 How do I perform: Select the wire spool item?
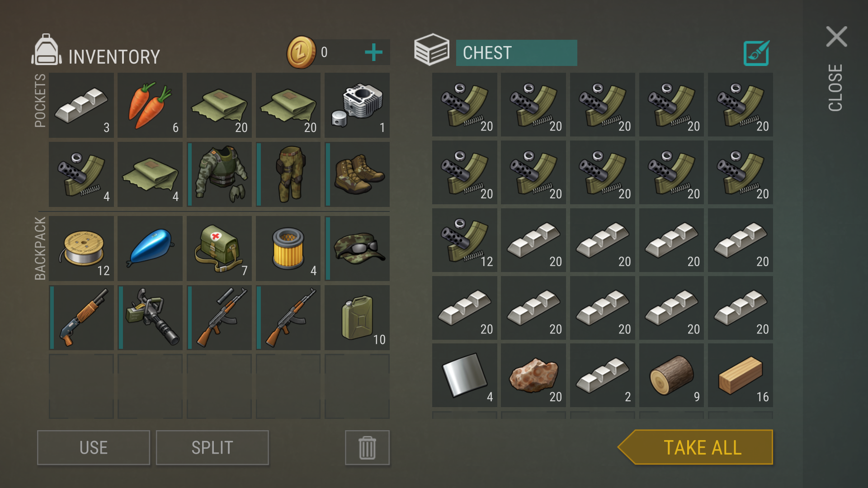click(81, 248)
